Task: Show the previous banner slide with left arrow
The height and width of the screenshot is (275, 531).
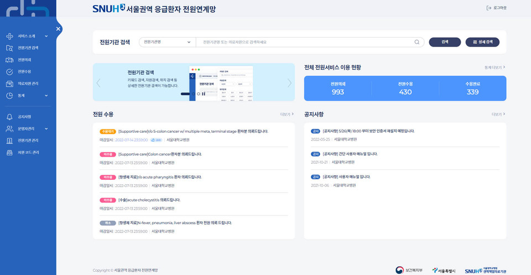Action: (98, 83)
